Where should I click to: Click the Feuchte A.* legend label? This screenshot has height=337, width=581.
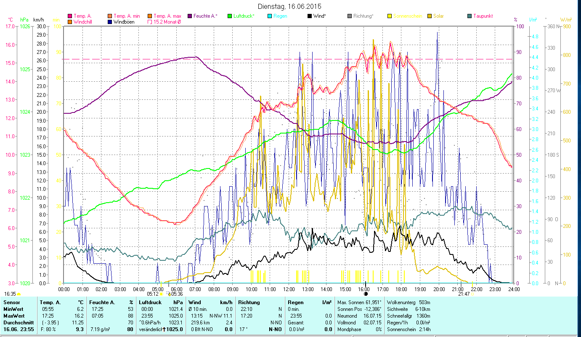pos(205,16)
